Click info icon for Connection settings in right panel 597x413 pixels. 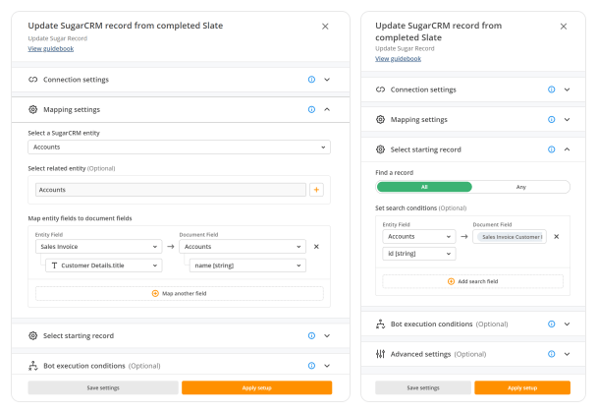coord(551,89)
